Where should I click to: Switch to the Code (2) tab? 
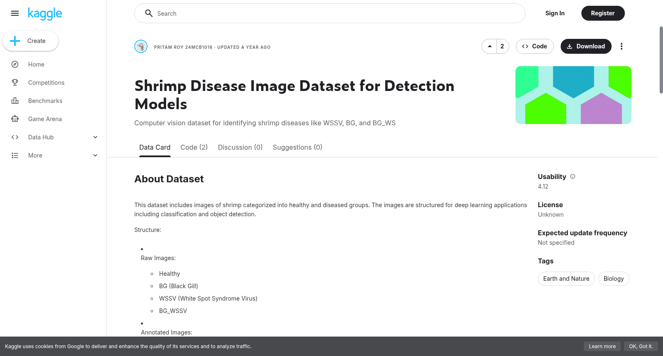point(194,147)
